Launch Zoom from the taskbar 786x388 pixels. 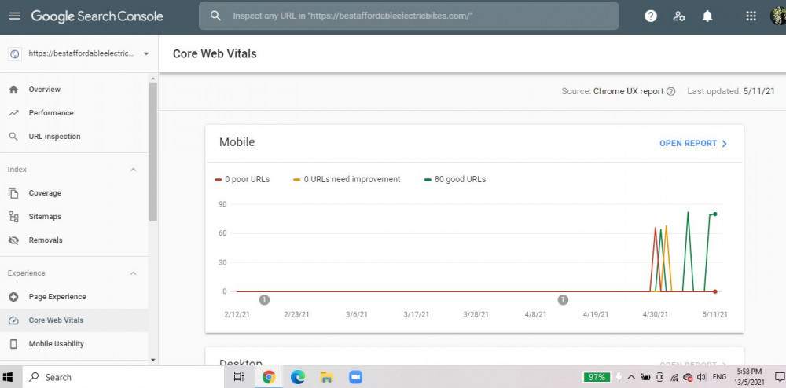point(354,377)
